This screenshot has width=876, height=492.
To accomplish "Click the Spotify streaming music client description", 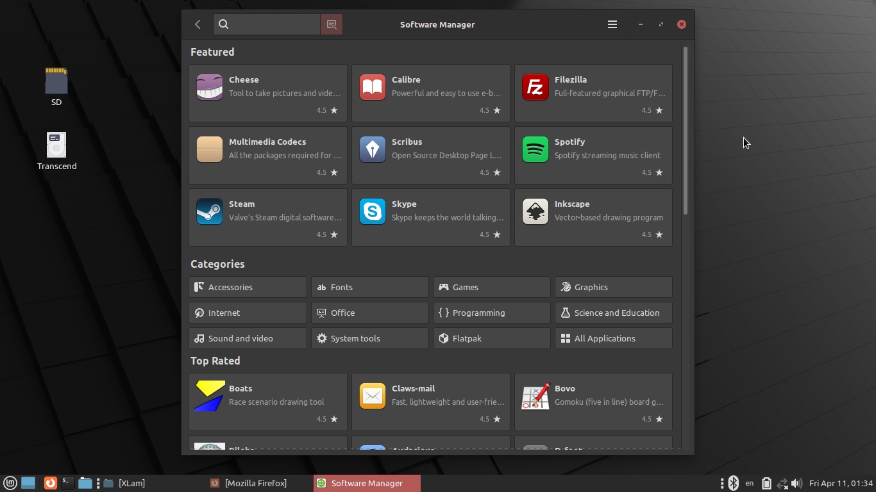I will point(607,155).
